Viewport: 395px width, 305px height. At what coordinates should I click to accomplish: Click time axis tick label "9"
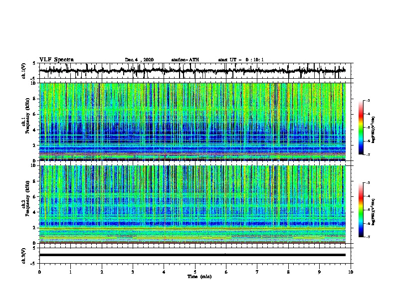pyautogui.click(x=319, y=272)
